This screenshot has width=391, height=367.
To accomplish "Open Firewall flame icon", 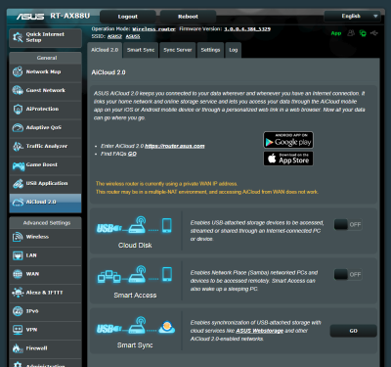I will click(18, 348).
